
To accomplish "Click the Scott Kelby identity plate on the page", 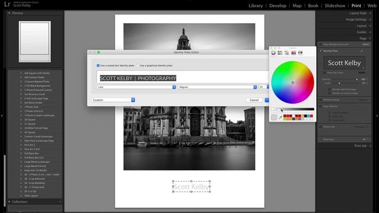I will (191, 186).
